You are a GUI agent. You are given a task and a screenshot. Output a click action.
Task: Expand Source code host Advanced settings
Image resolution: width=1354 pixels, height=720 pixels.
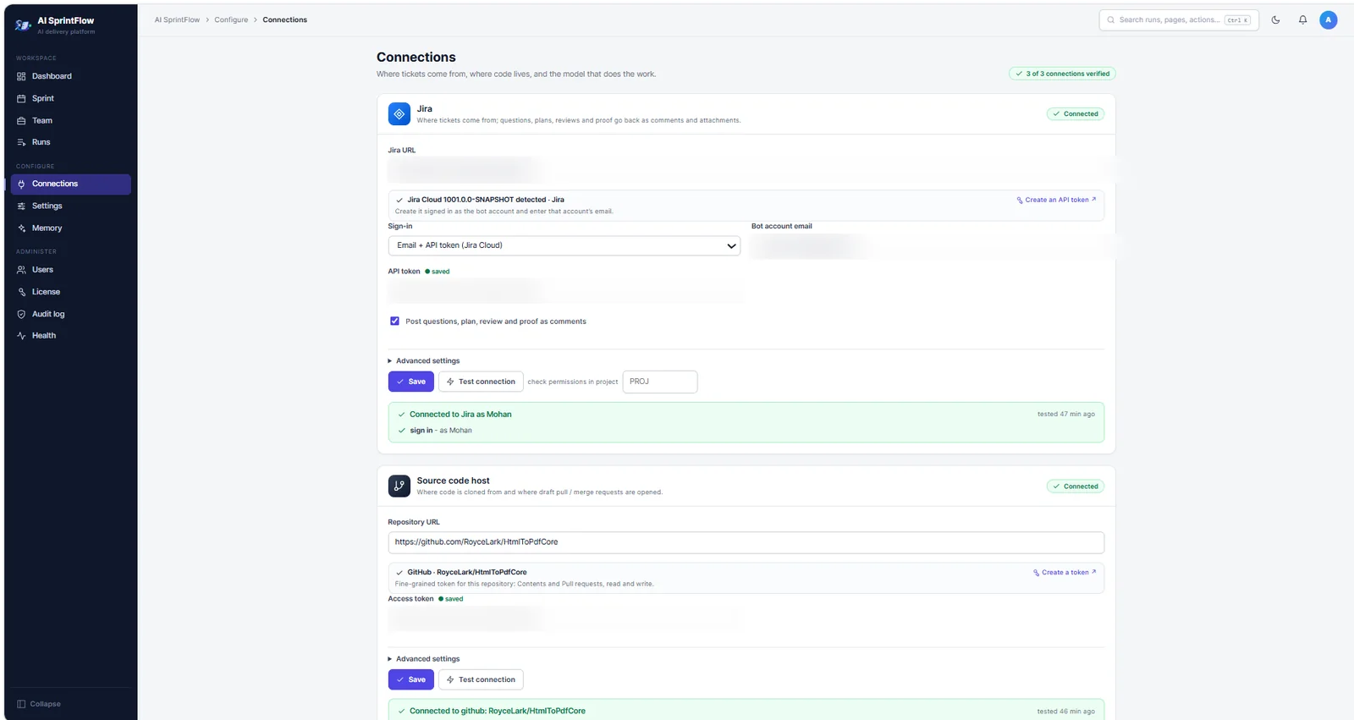click(x=424, y=659)
